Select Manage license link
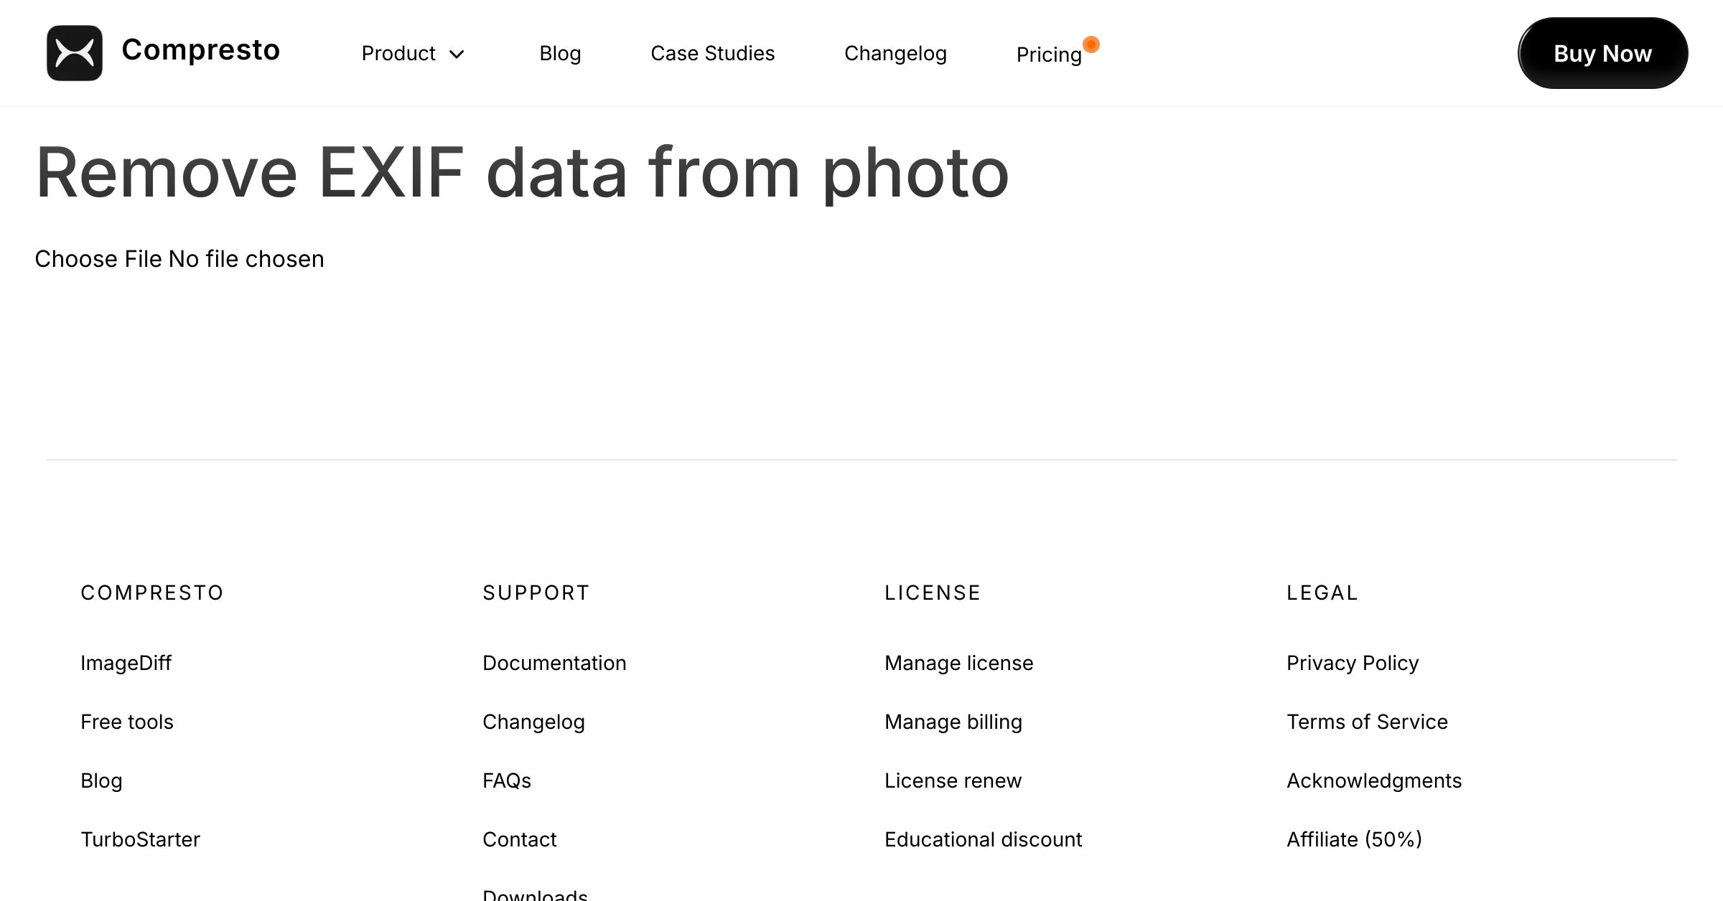1723x901 pixels. [958, 663]
